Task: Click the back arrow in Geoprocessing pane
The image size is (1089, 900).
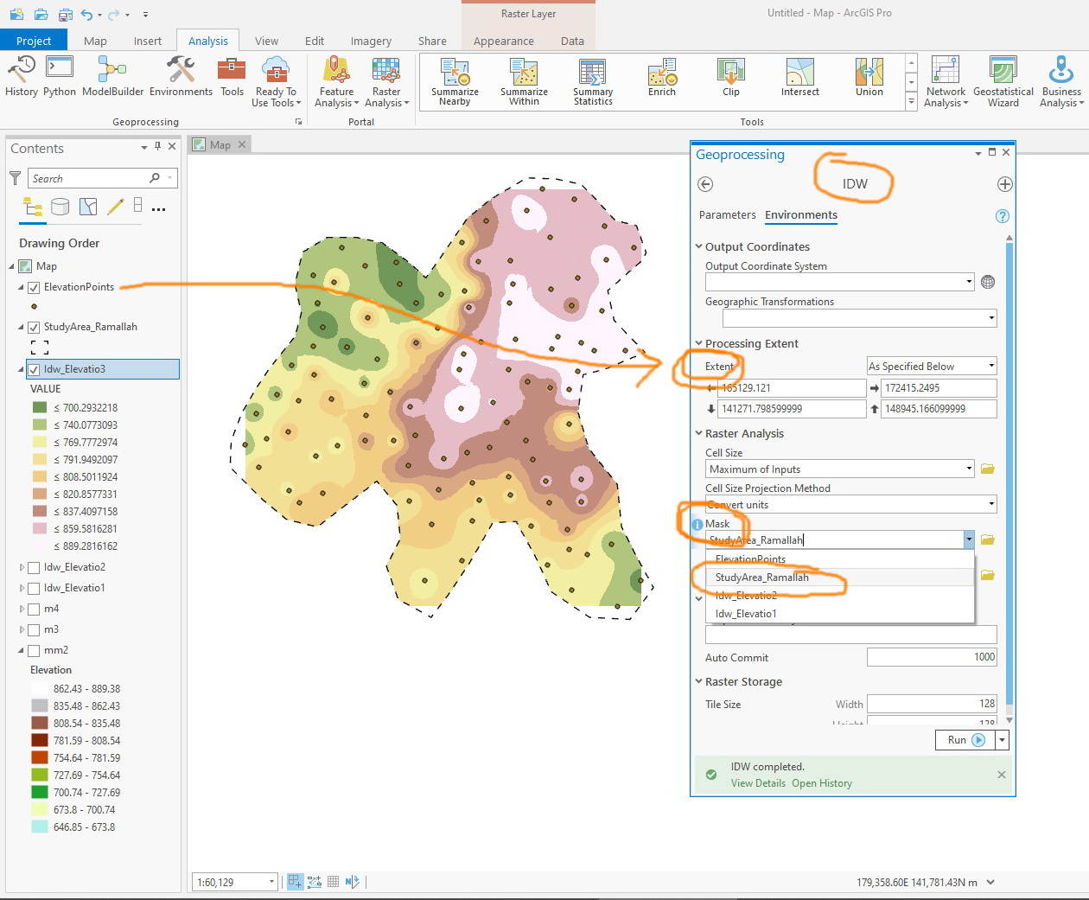Action: (x=705, y=184)
